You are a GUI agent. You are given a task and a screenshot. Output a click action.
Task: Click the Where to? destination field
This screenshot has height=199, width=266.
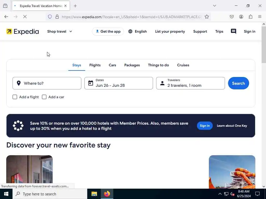[x=47, y=83]
